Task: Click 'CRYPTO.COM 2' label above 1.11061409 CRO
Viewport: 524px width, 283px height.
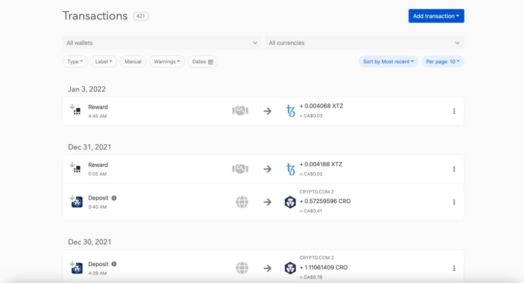Action: (x=316, y=257)
